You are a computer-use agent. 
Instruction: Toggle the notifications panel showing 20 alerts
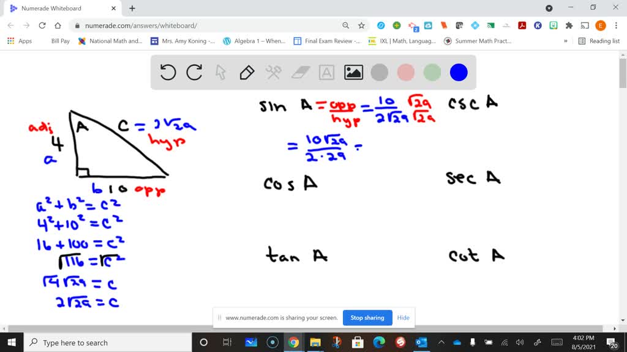click(610, 342)
